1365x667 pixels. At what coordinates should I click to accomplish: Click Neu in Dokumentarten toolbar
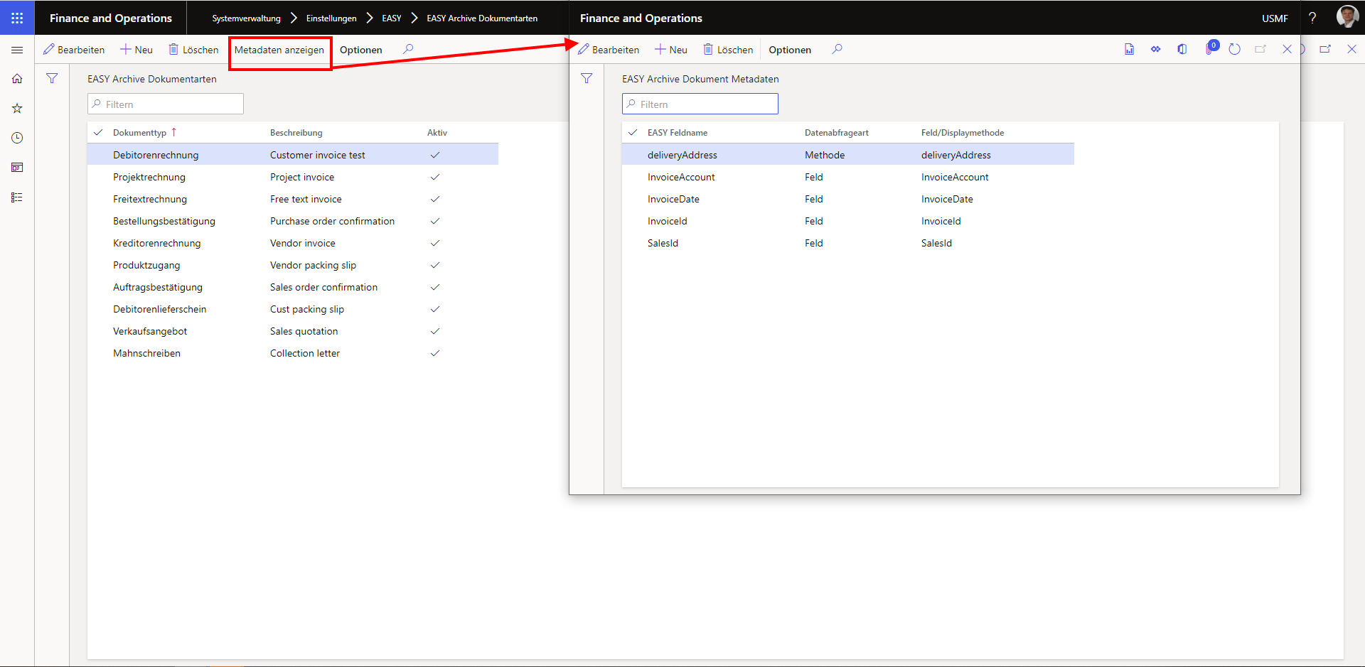(136, 50)
